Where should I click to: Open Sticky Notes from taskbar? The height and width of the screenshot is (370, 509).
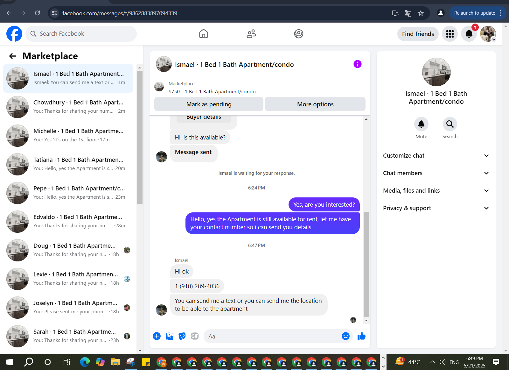point(146,362)
